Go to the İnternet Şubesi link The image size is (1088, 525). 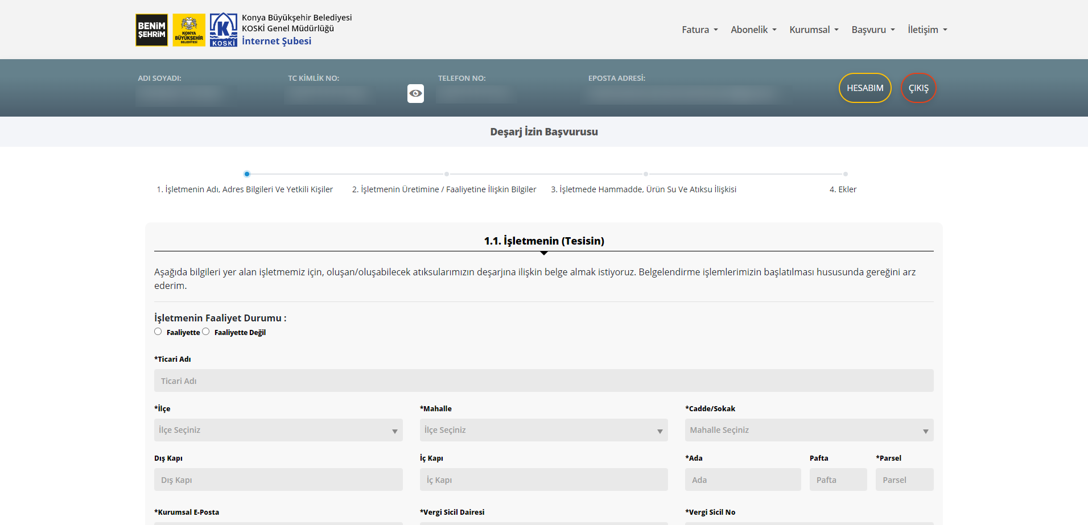tap(277, 41)
